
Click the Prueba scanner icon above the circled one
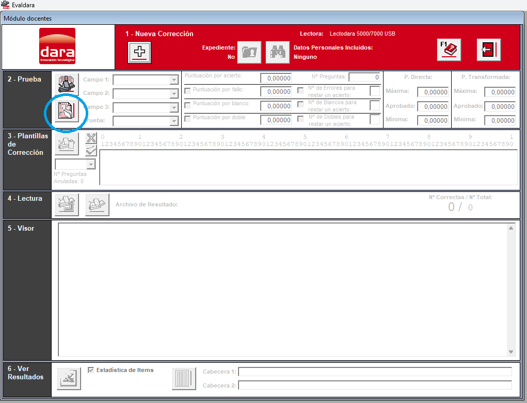click(67, 84)
